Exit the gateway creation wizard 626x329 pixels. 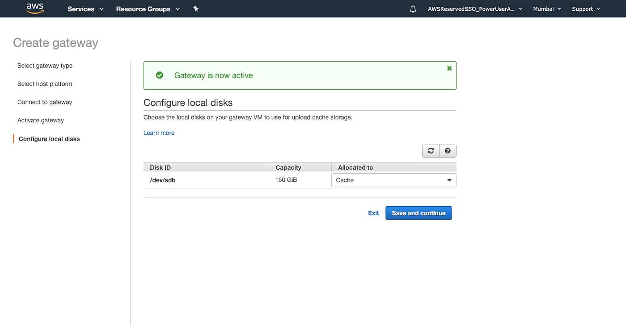(373, 213)
